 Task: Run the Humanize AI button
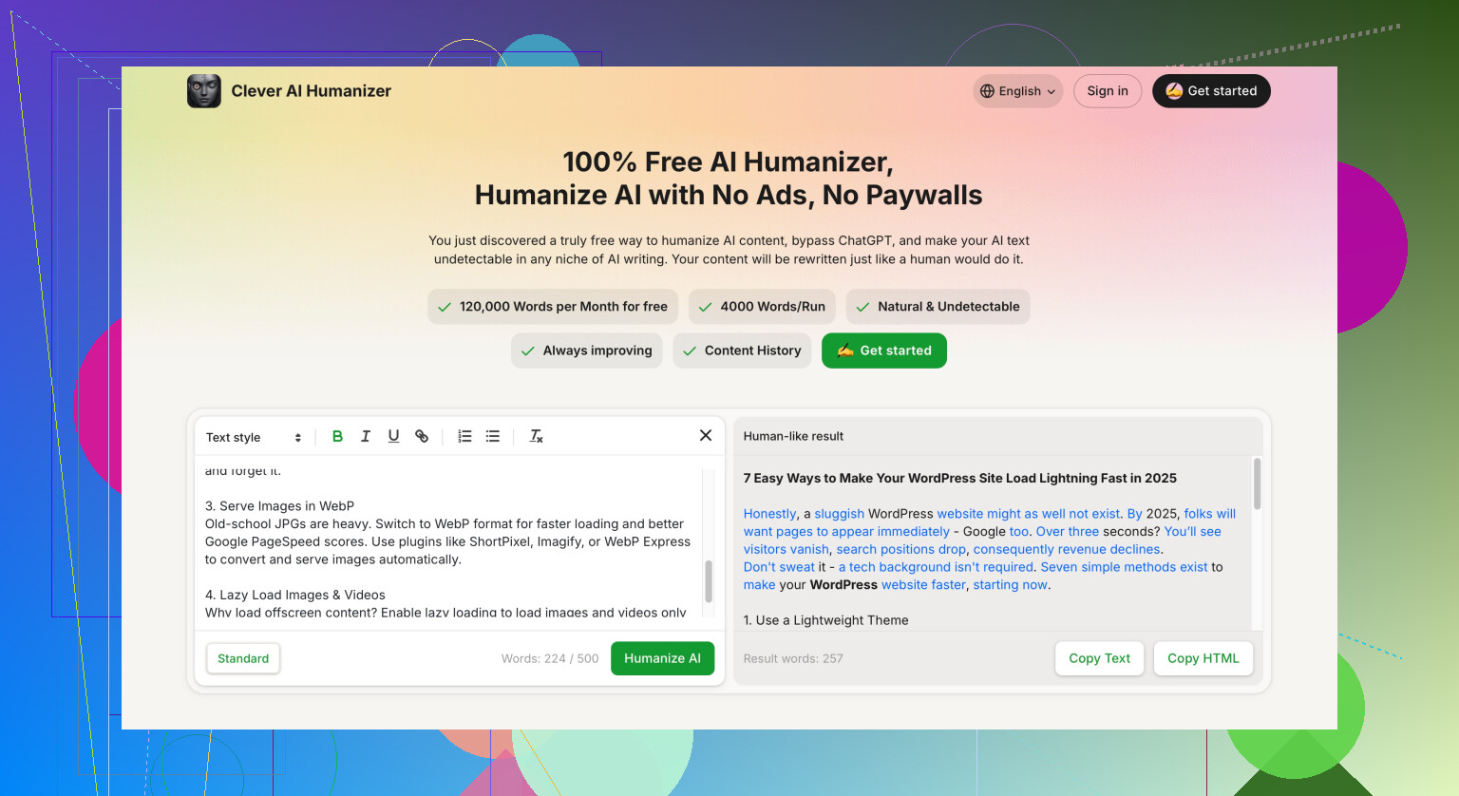pos(662,658)
